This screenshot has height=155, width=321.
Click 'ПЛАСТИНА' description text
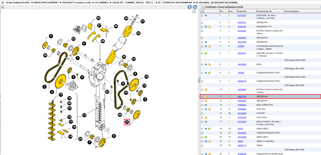pos(261,117)
